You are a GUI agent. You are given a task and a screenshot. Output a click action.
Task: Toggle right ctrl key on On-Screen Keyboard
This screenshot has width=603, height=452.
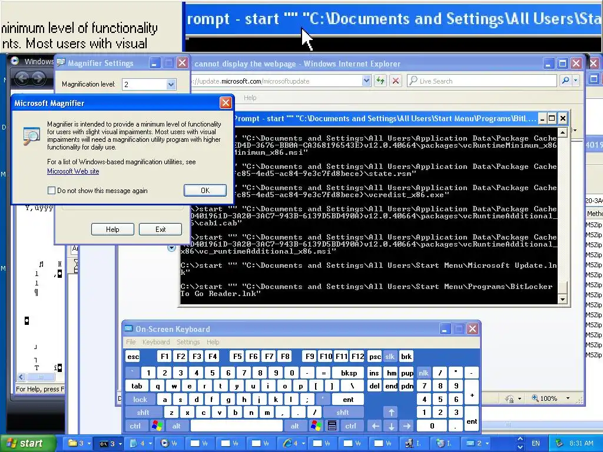pos(350,426)
